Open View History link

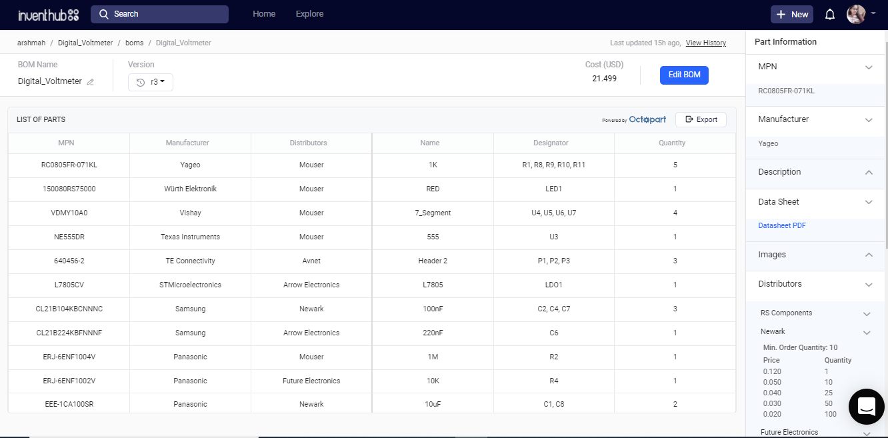(706, 43)
